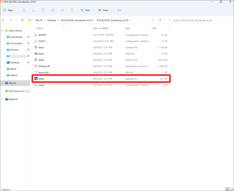Refresh the current folder view
234x191 pixels.
(x=161, y=20)
